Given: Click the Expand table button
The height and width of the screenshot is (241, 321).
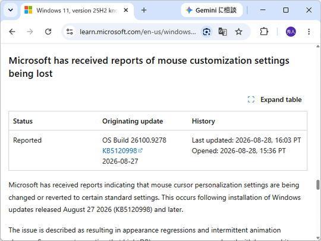Looking at the screenshot, I should (275, 99).
